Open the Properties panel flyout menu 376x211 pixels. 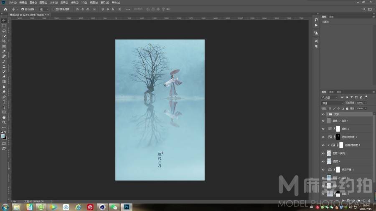[x=373, y=17]
